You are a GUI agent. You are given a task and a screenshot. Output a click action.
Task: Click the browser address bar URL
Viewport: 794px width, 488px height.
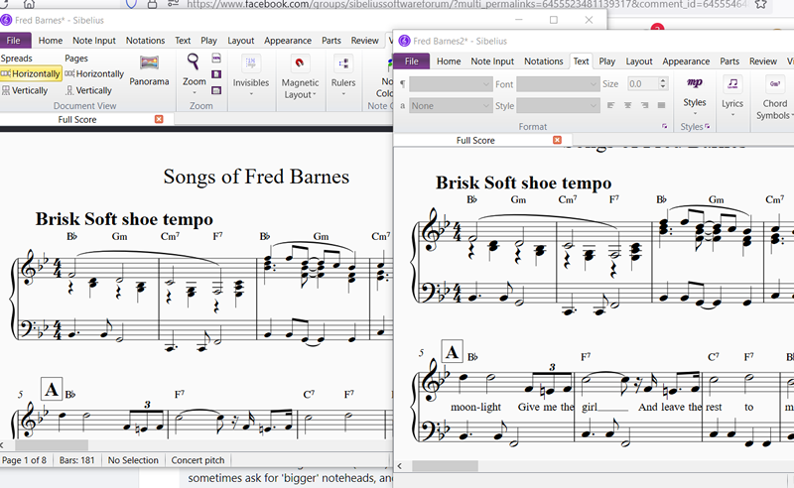466,5
